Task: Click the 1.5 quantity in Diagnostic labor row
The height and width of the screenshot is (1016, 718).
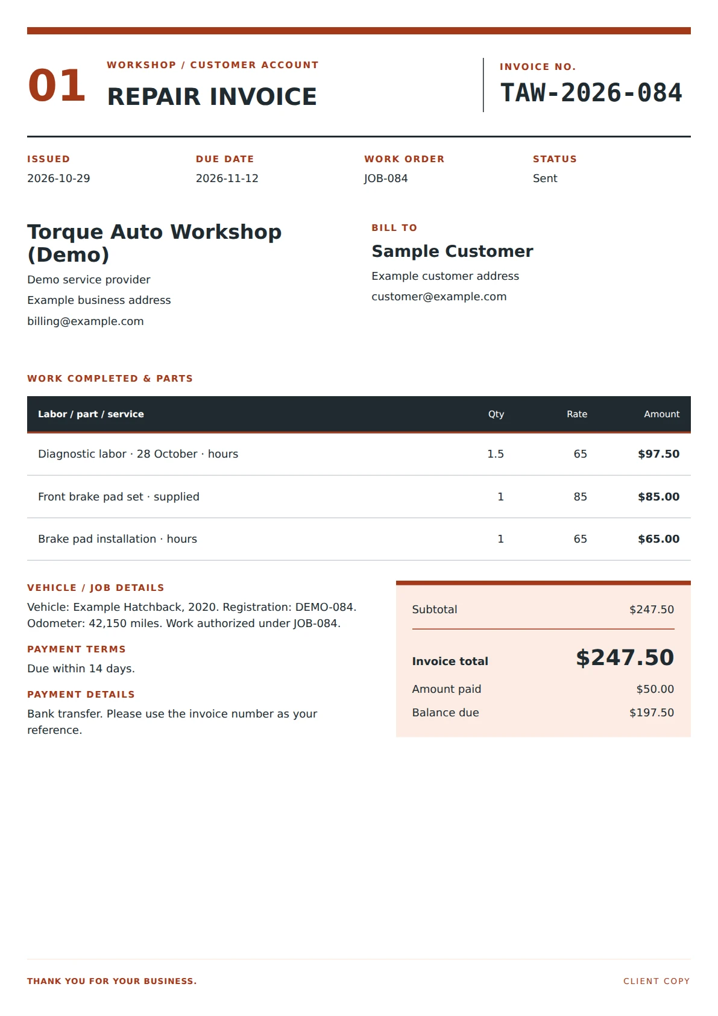Action: point(496,454)
